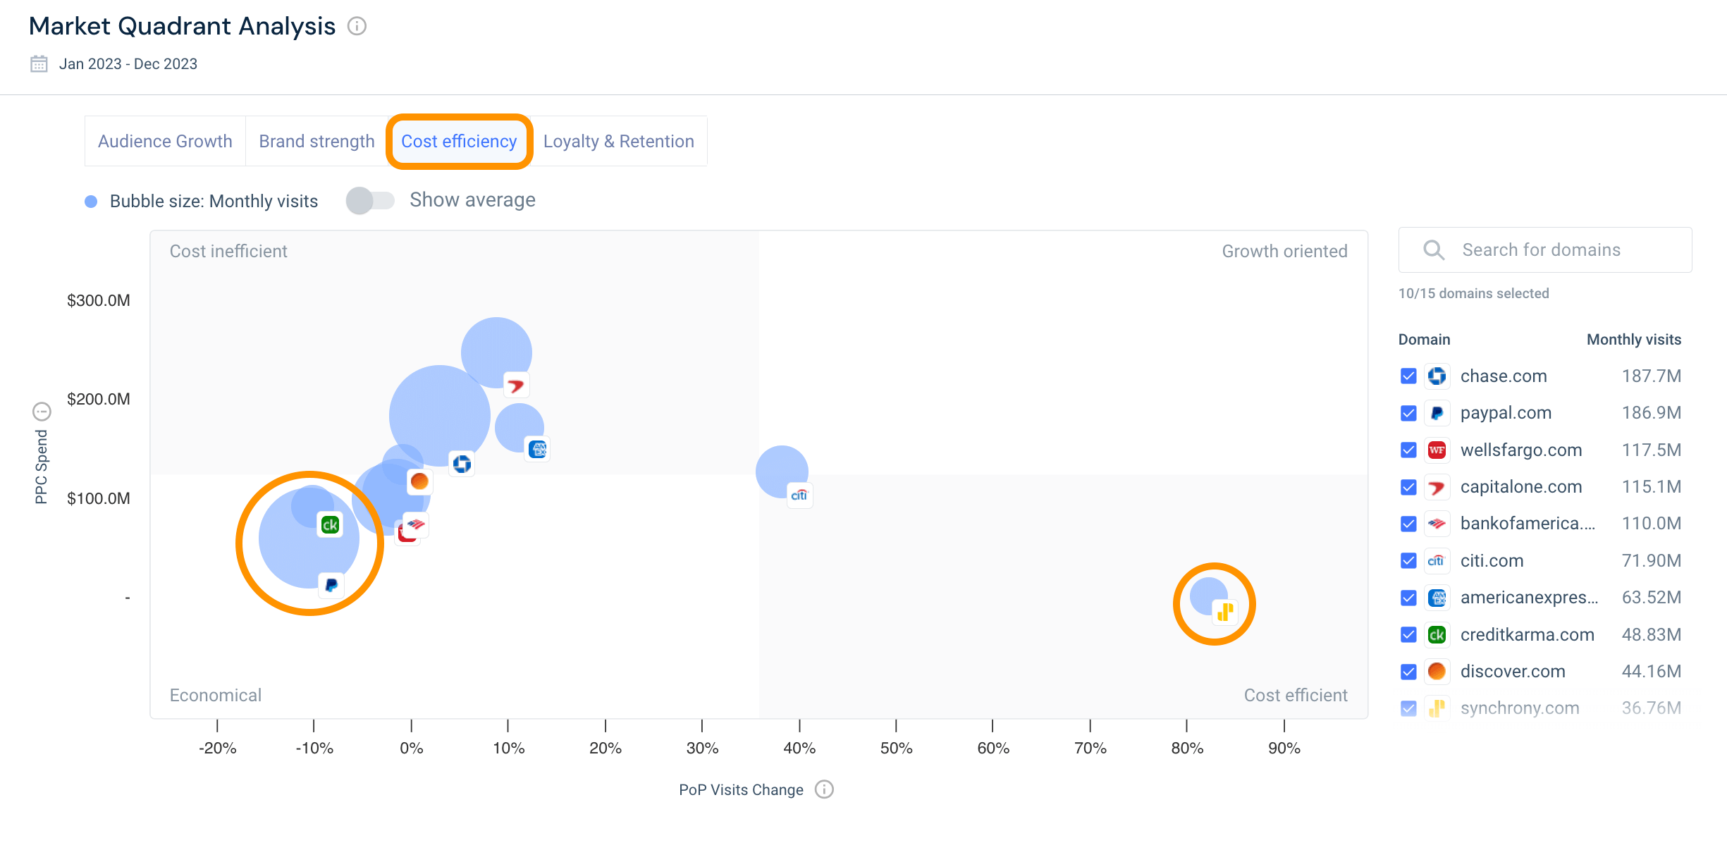This screenshot has height=850, width=1727.
Task: Click the Synchrony yellow logo marker
Action: (1225, 611)
